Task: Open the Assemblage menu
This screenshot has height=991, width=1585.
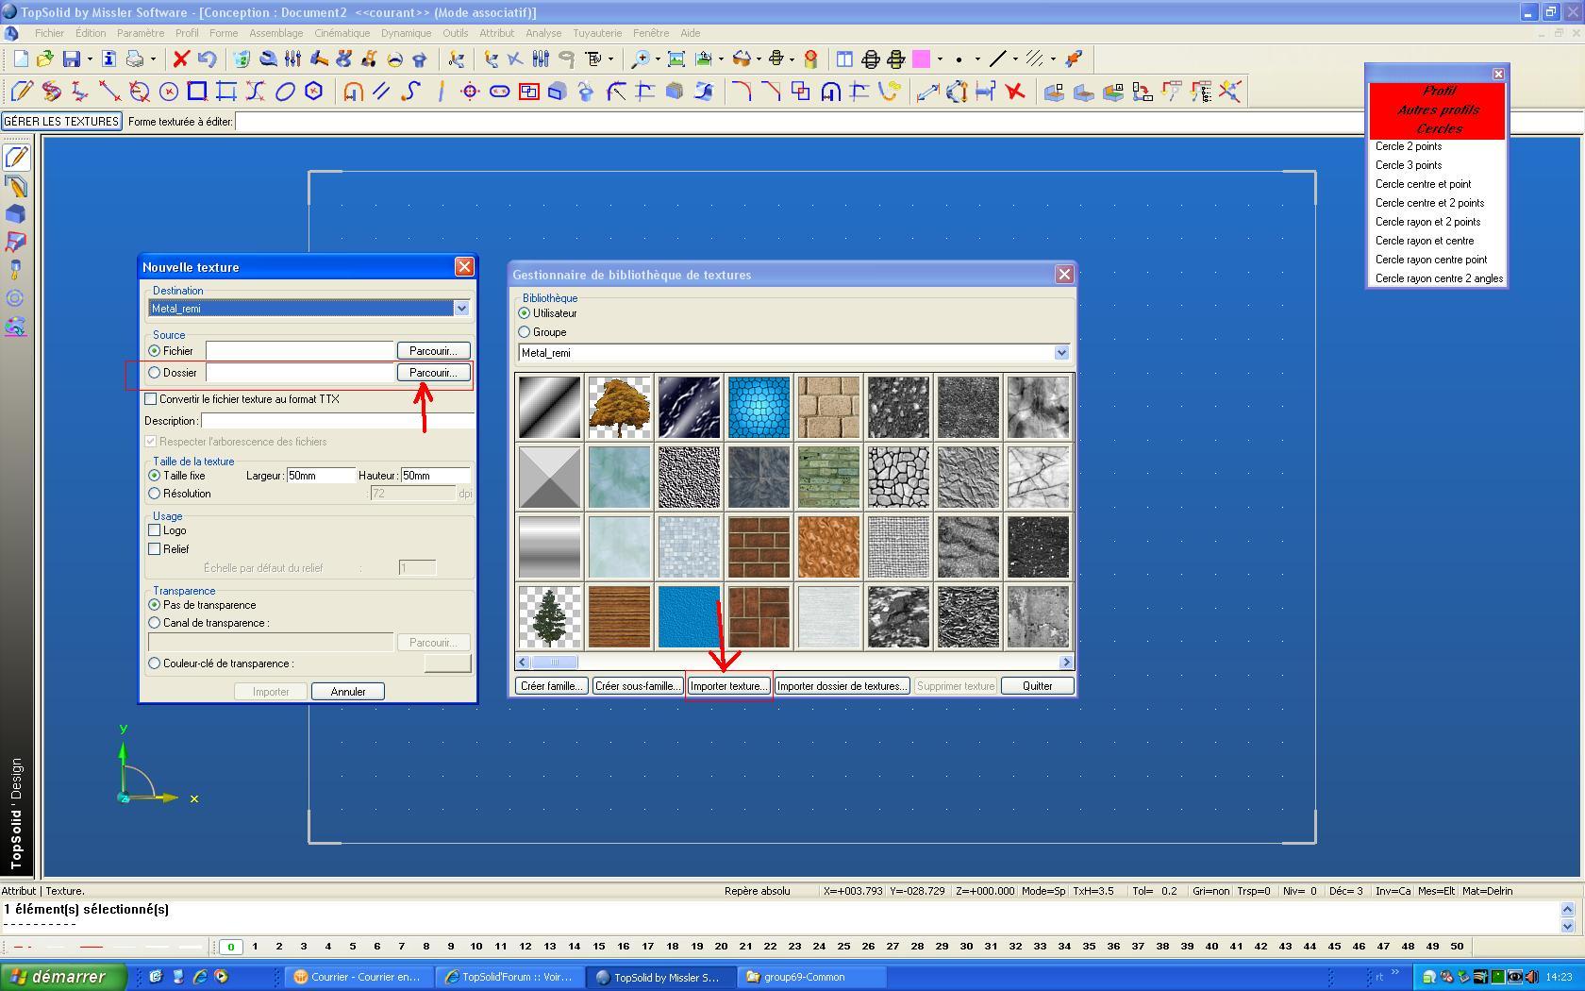Action: pos(275,33)
